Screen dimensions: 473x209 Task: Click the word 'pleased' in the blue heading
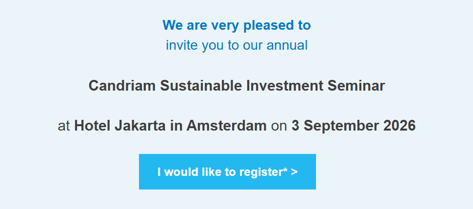262,26
